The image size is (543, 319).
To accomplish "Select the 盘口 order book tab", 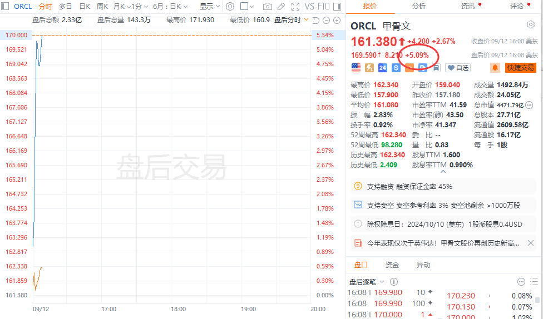I will tap(361, 265).
